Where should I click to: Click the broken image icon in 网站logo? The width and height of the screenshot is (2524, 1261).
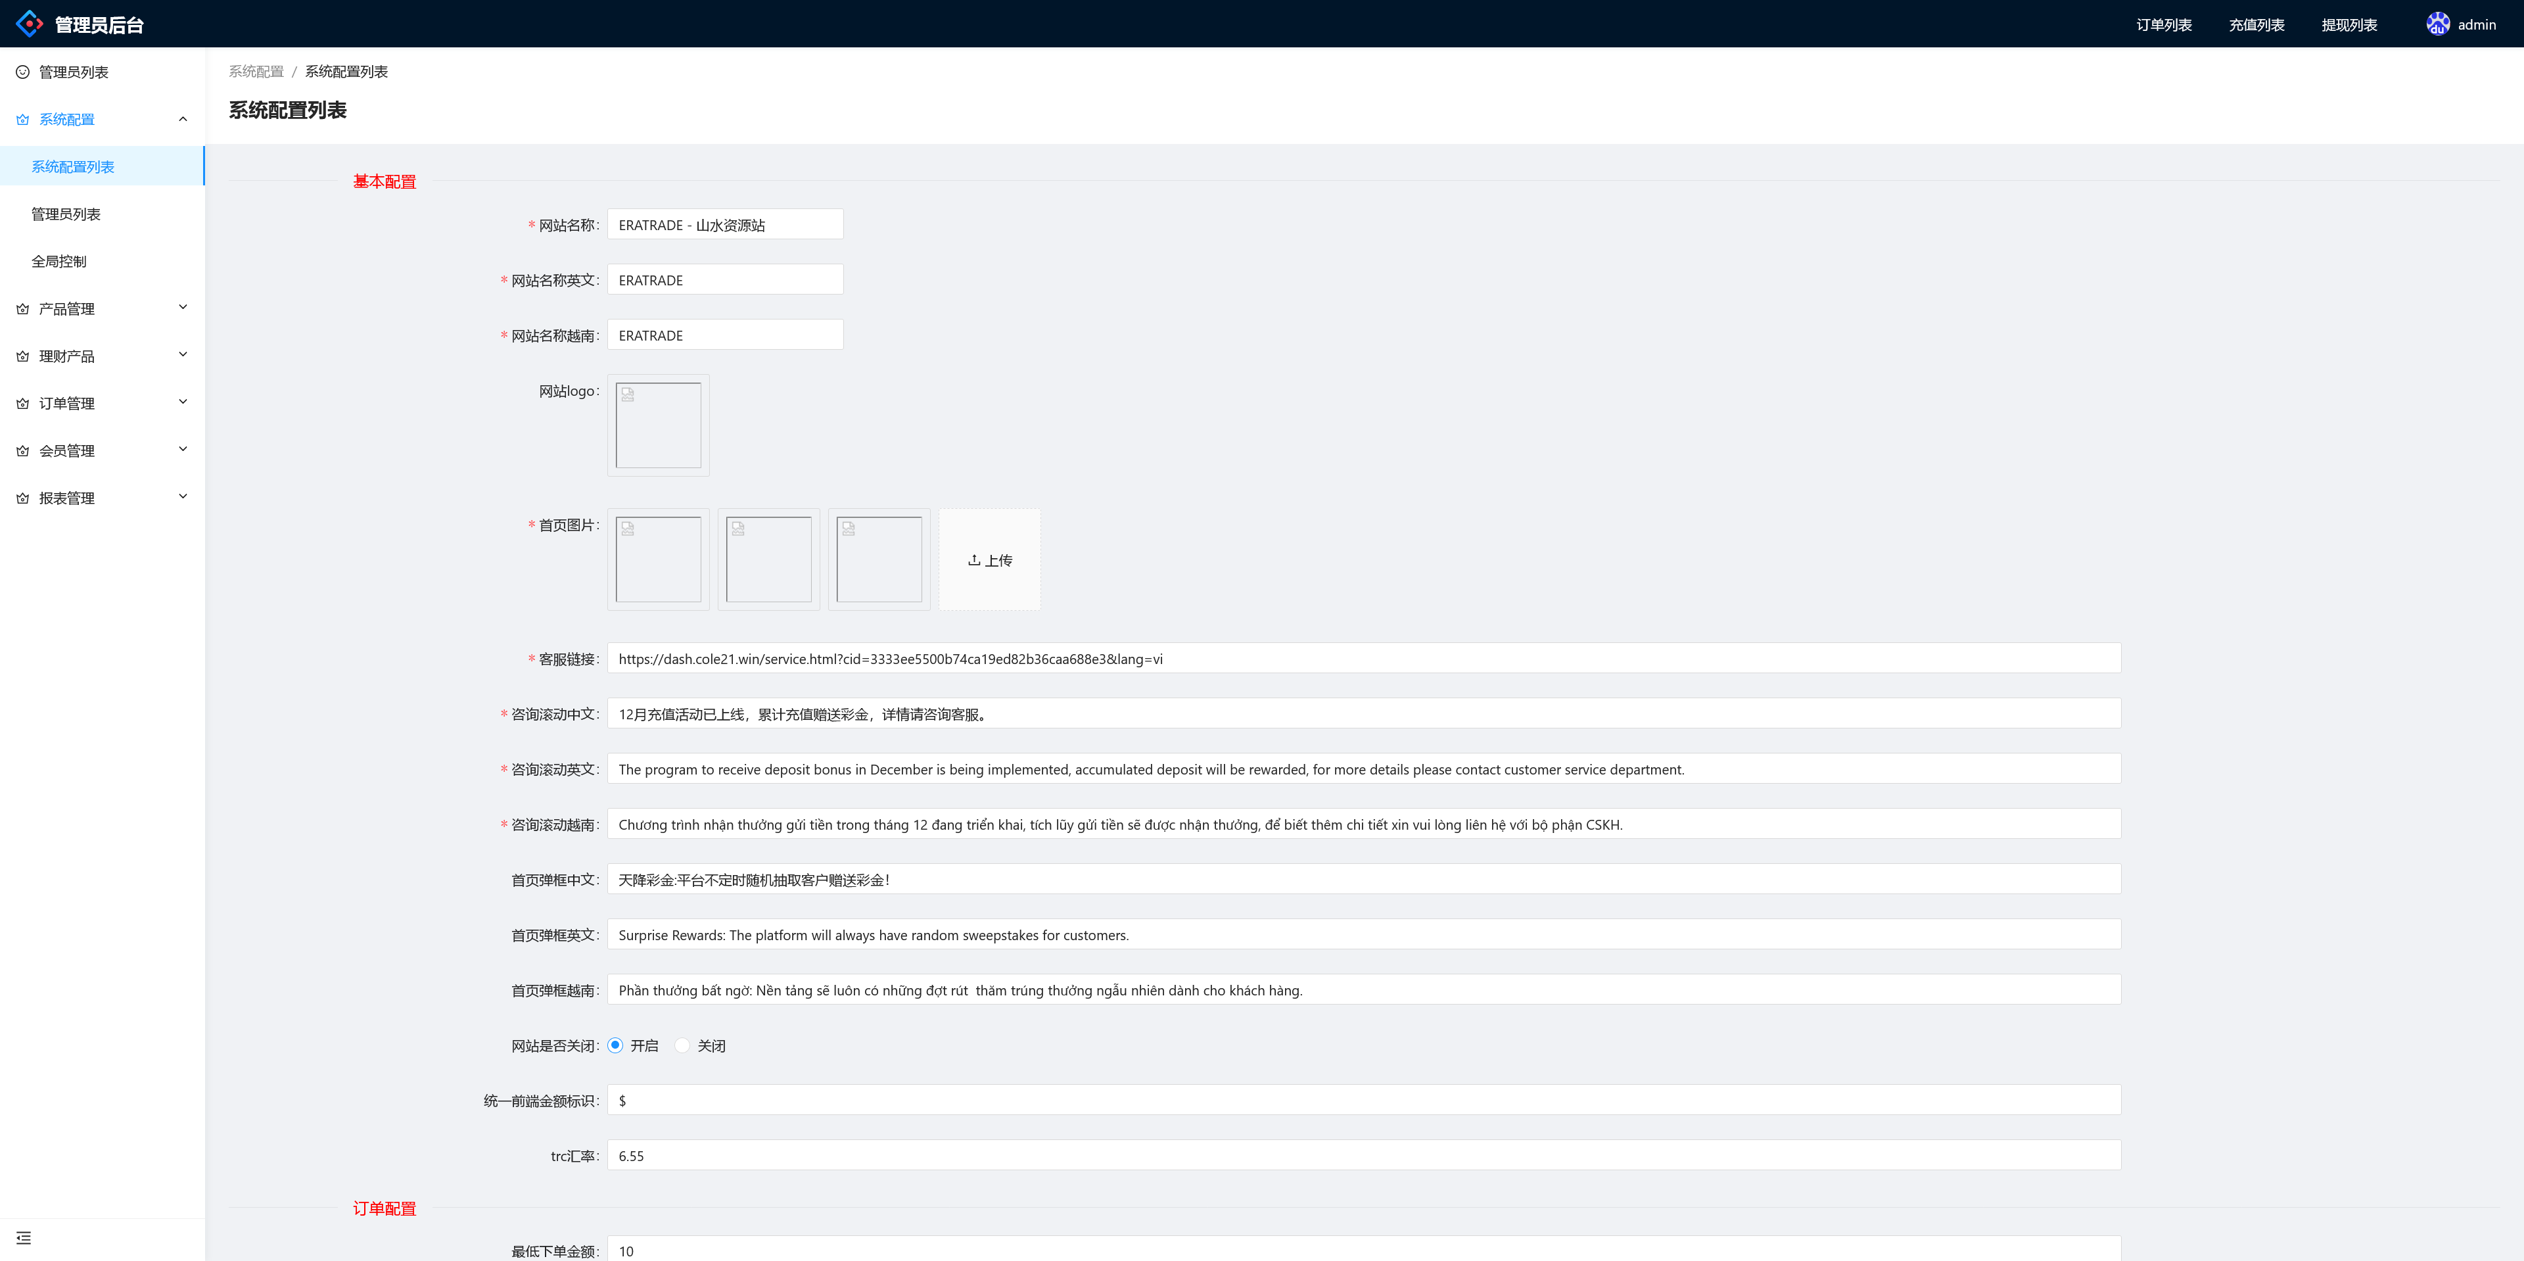click(628, 394)
